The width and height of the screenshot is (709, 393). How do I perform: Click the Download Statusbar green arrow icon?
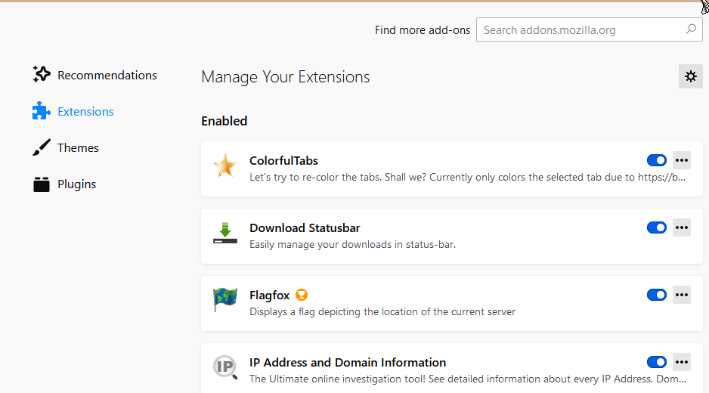tap(224, 233)
